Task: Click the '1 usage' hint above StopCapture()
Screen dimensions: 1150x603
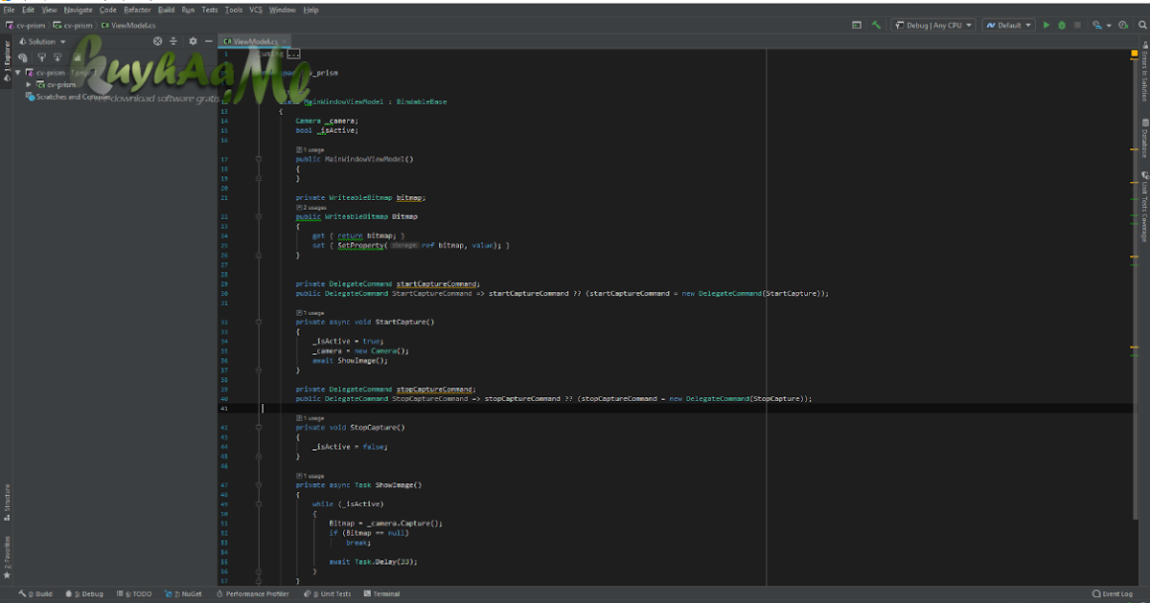Action: 310,418
